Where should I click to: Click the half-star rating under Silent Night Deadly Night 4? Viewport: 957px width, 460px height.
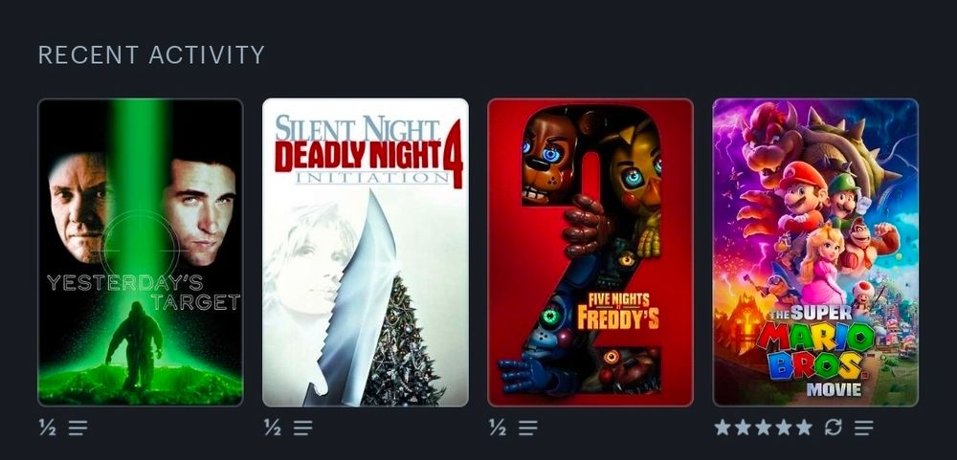point(273,427)
